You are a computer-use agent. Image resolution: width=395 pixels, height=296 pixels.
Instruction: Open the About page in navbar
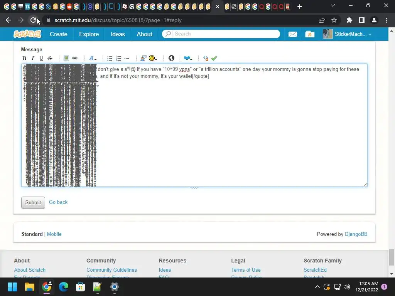(x=144, y=34)
